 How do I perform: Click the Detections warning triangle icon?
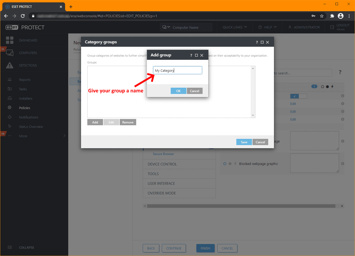(10, 65)
